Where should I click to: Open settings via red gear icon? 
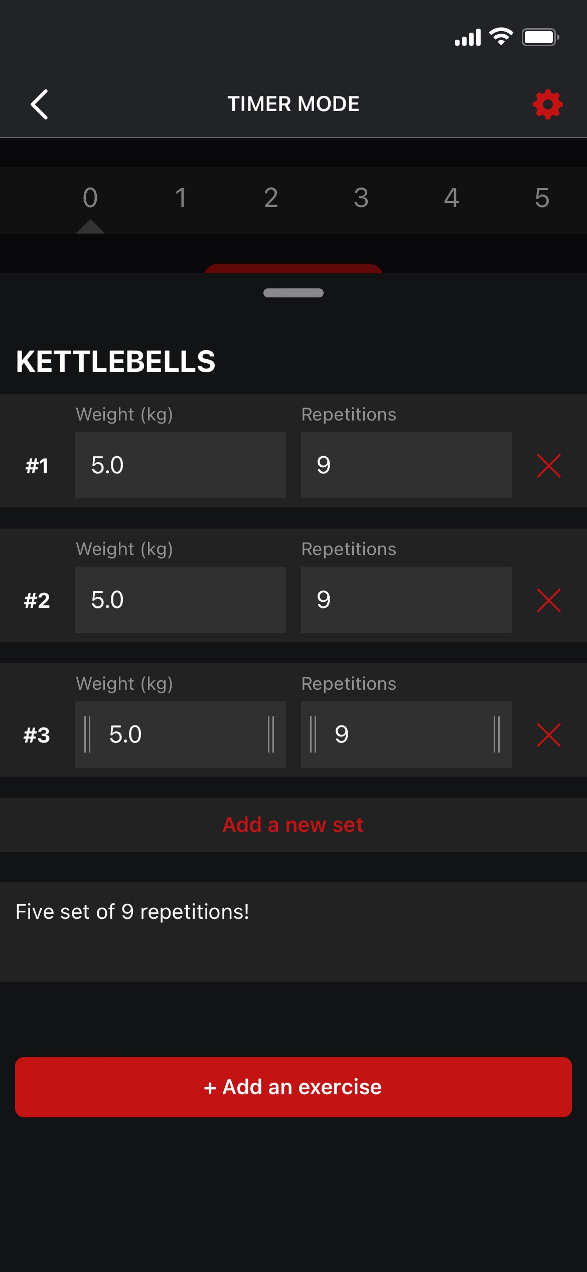[x=547, y=104]
